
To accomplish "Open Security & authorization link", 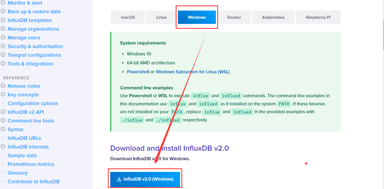I will click(x=35, y=46).
